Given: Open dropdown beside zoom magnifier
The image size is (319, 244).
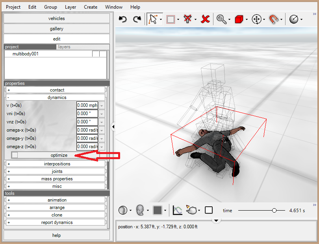Looking at the screenshot, I should tap(229, 20).
